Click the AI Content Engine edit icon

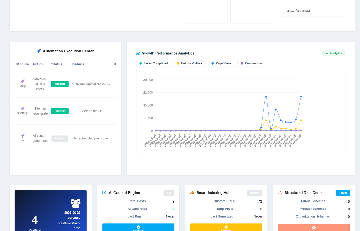104,192
